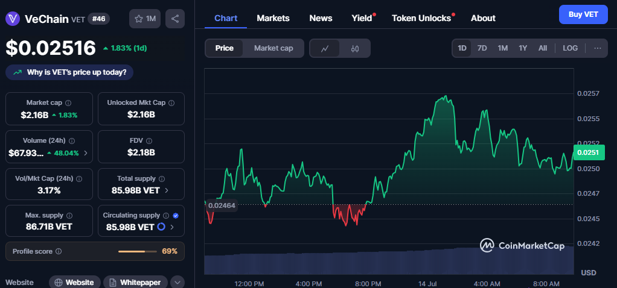Click the $0.02516 price value
The width and height of the screenshot is (617, 288).
point(51,48)
